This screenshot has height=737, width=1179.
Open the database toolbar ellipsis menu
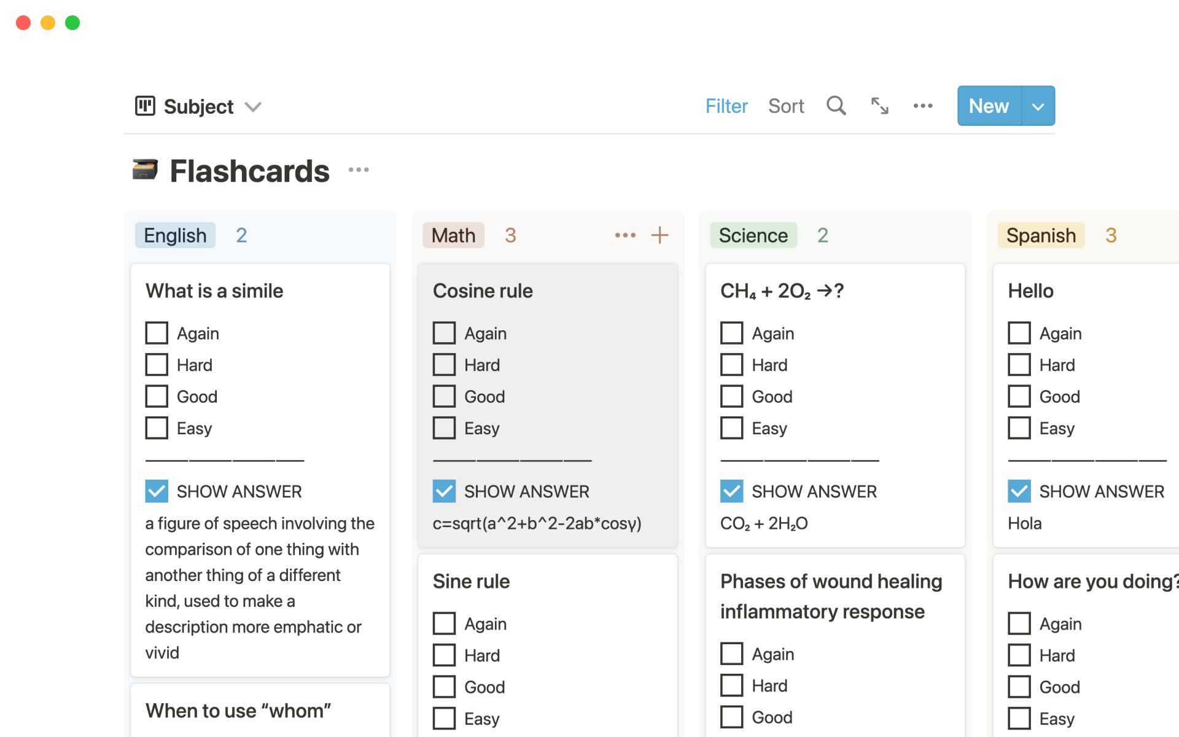(923, 106)
